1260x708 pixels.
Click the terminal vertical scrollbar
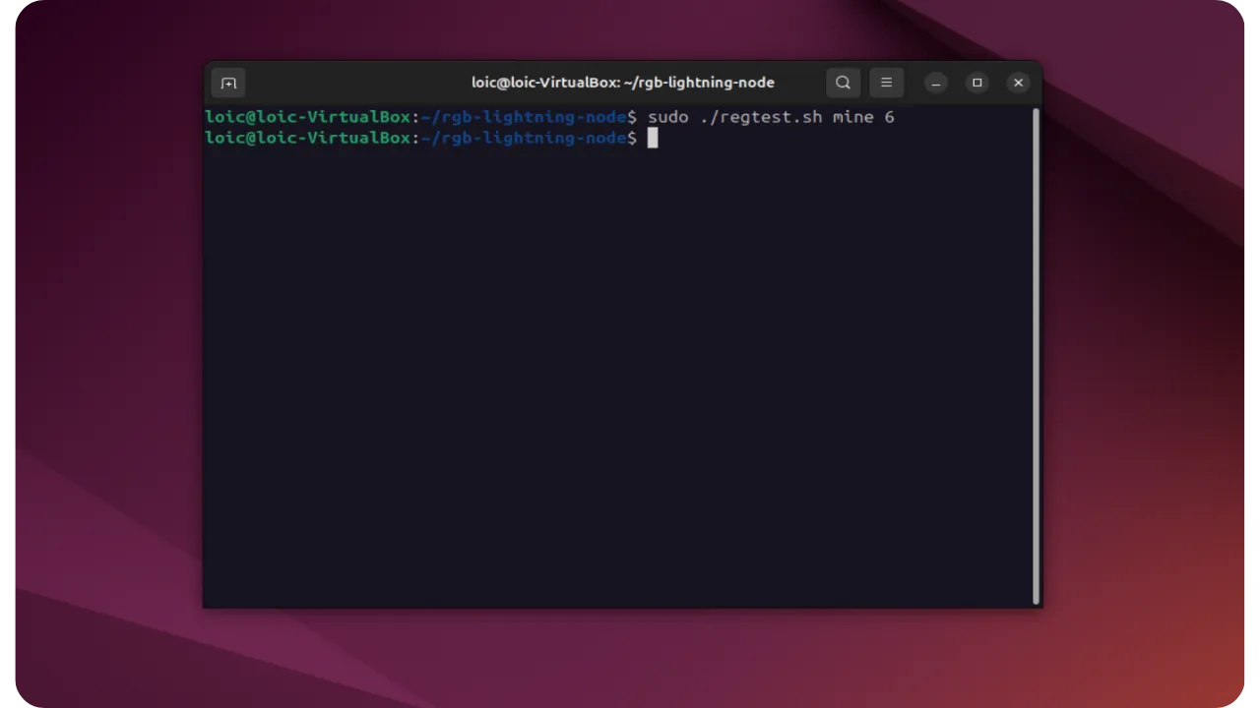pos(1036,354)
